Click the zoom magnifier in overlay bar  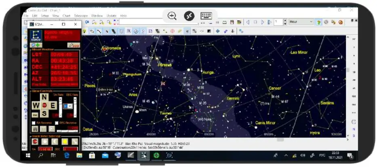[172, 16]
